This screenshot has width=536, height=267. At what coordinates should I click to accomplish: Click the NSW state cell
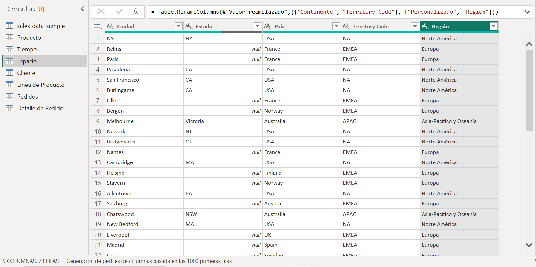pyautogui.click(x=223, y=214)
